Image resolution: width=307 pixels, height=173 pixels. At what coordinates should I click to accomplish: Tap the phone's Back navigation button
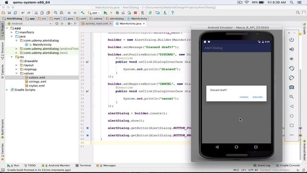point(217,147)
